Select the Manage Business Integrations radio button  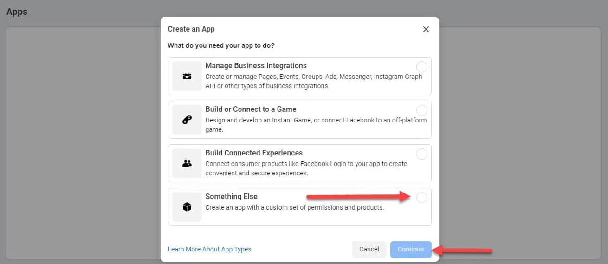(422, 67)
